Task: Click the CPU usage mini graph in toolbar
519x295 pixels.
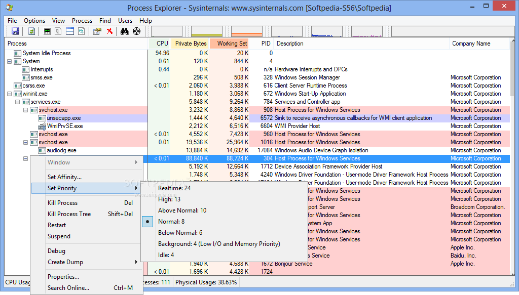Action: (167, 31)
